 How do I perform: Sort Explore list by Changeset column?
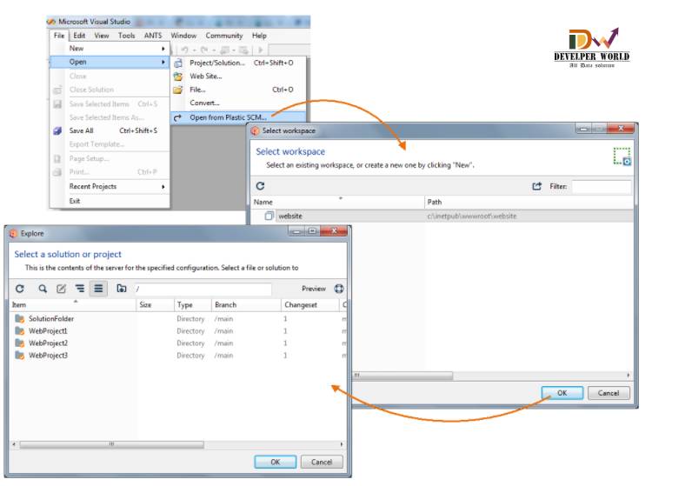pyautogui.click(x=310, y=305)
